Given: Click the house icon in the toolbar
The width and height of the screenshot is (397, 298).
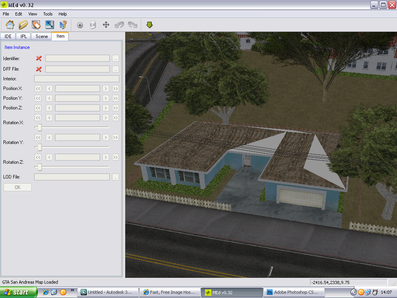Looking at the screenshot, I should point(10,25).
